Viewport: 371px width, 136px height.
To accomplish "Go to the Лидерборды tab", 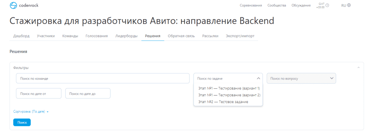I will point(126,36).
